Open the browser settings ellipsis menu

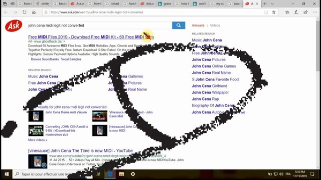(315, 12)
